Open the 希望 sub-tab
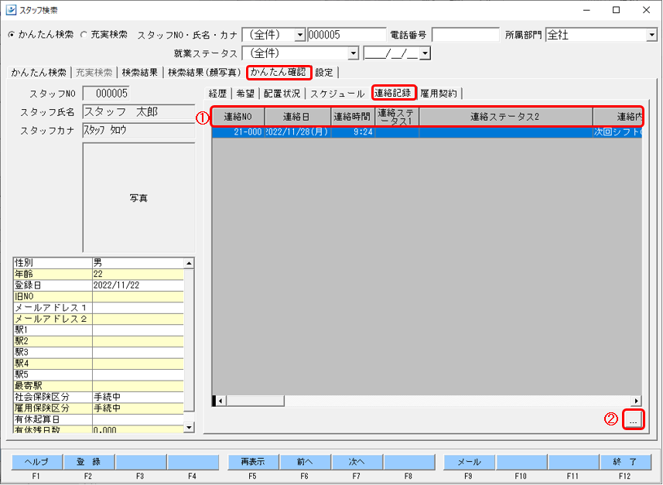The width and height of the screenshot is (663, 485). click(245, 94)
